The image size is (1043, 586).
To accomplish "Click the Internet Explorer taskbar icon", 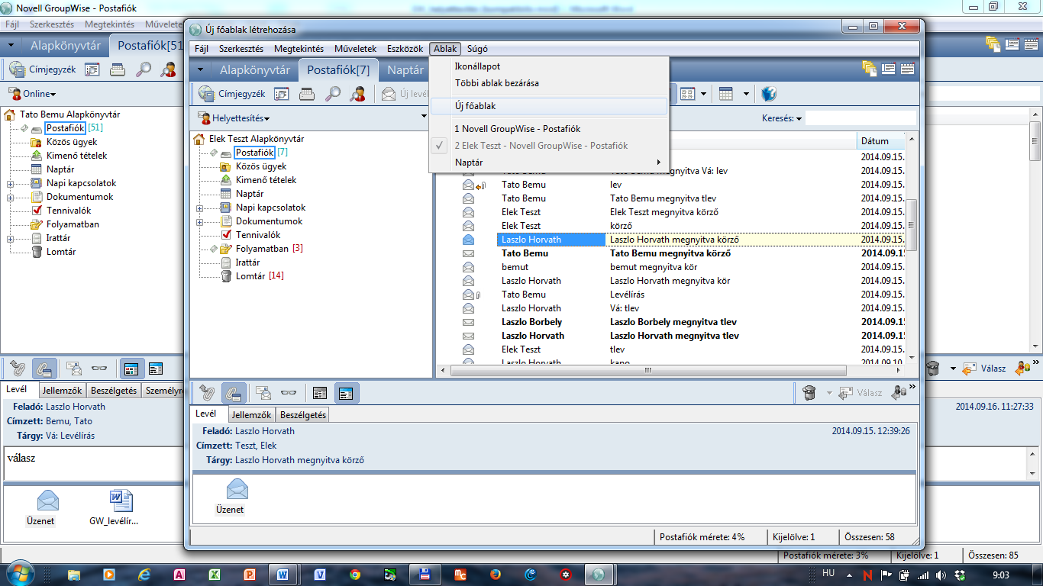I will click(x=144, y=575).
